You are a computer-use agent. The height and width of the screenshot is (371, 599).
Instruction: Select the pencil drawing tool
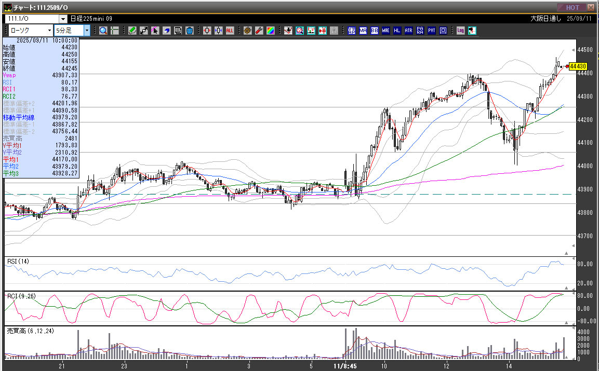click(132, 31)
